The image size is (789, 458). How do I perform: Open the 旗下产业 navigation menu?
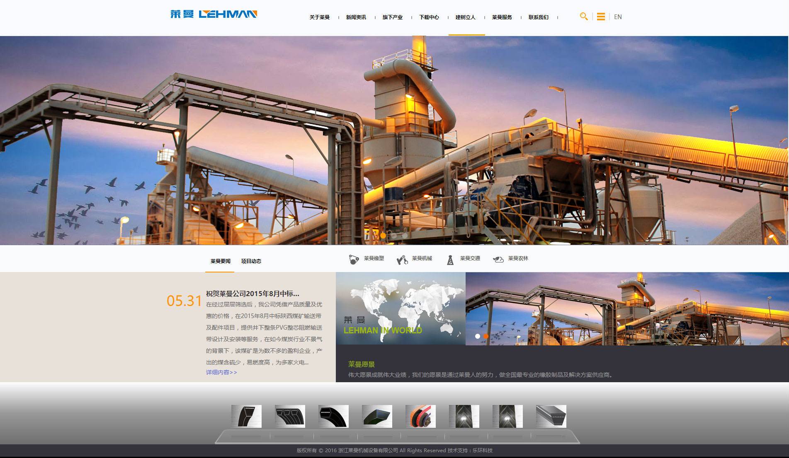392,17
